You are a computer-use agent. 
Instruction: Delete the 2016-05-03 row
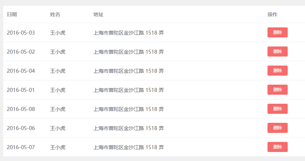(277, 32)
